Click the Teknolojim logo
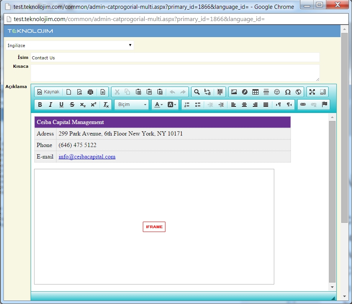Screen dimensions: 352x304 click(x=30, y=31)
